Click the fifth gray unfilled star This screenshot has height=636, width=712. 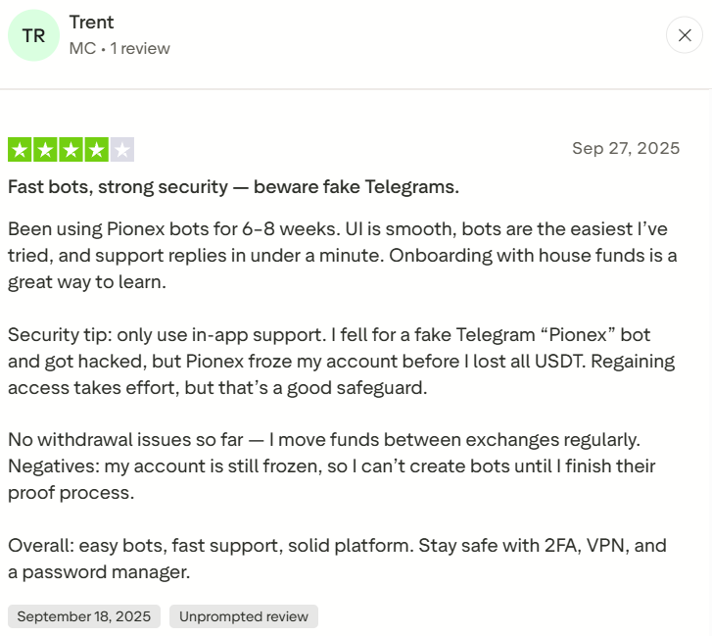[x=121, y=150]
